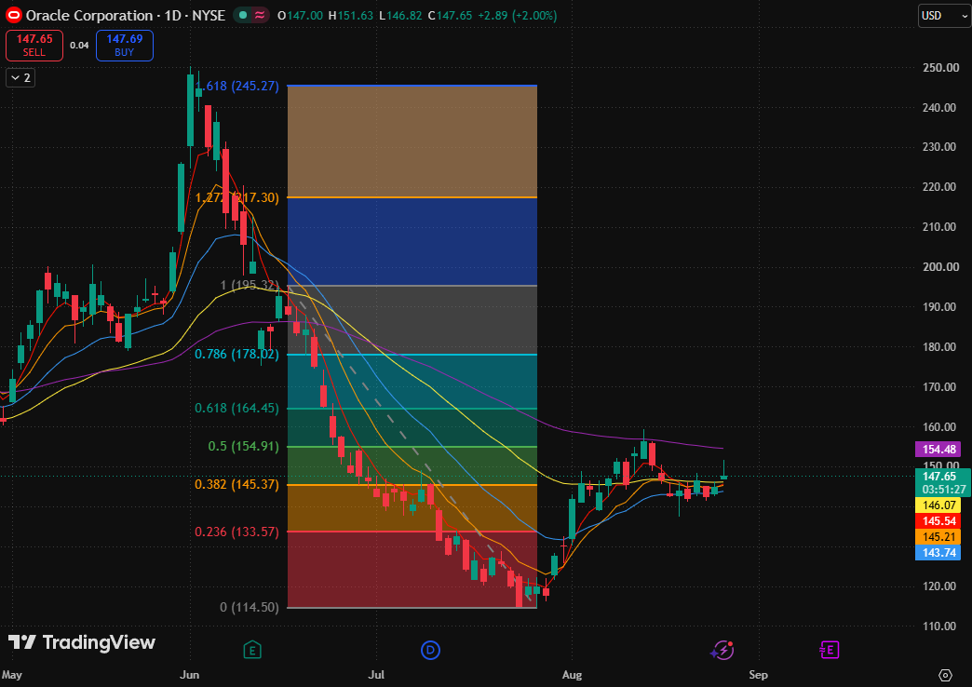The height and width of the screenshot is (687, 972).
Task: Click the 110.00 price axis value
Action: (x=940, y=626)
